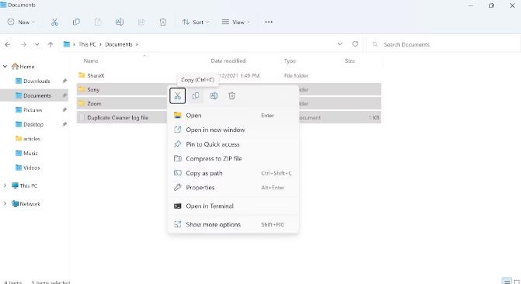Screen dimensions: 521x284
Task: Choose Rename in the context menu icon row
Action: (214, 96)
